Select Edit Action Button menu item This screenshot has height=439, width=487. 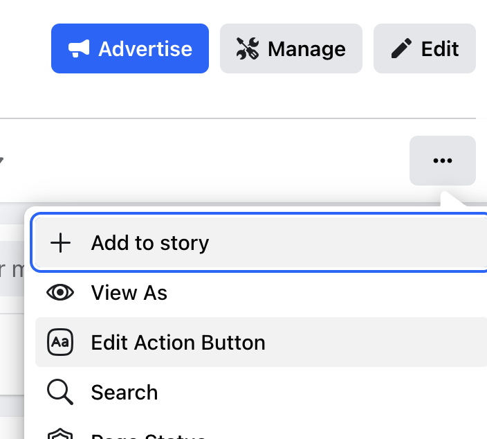tap(261, 342)
